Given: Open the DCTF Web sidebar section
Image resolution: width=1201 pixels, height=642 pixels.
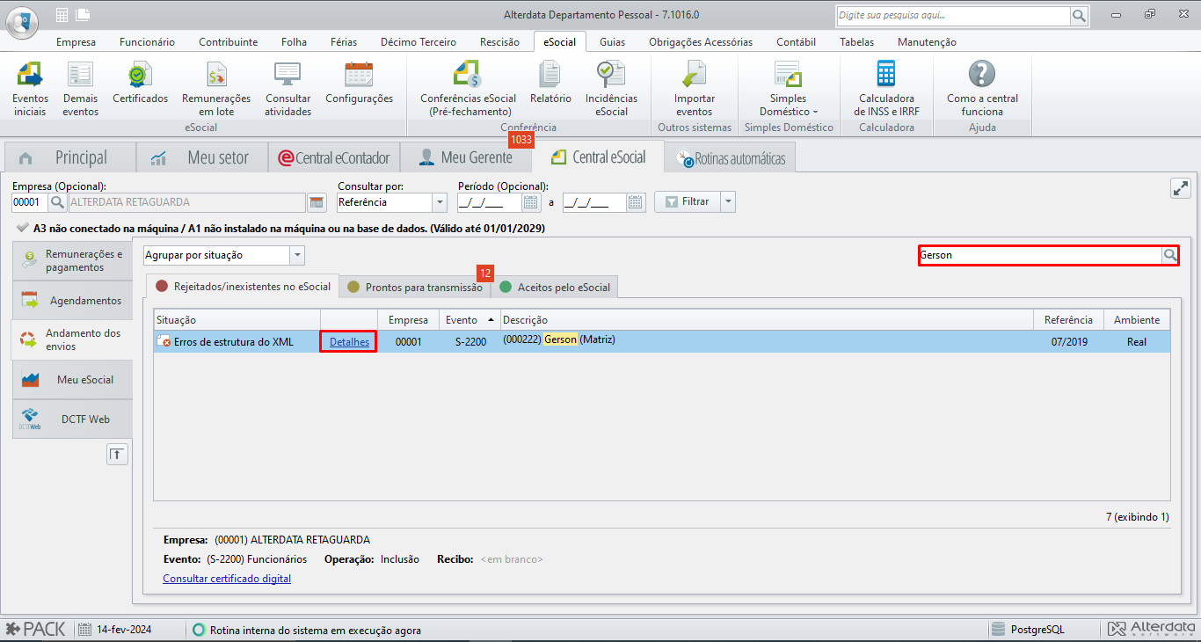Looking at the screenshot, I should click(x=72, y=419).
